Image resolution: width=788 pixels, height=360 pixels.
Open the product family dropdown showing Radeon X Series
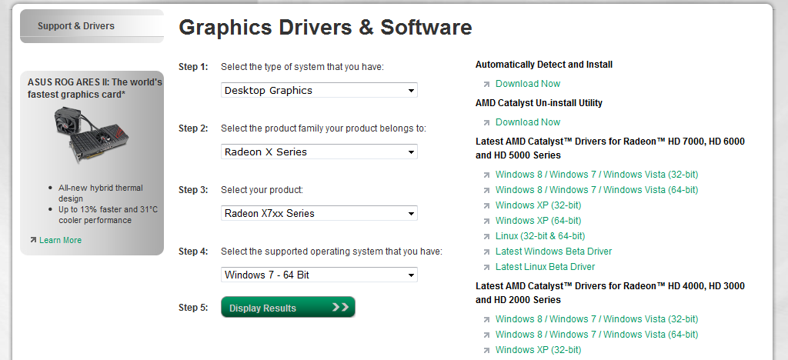[319, 152]
